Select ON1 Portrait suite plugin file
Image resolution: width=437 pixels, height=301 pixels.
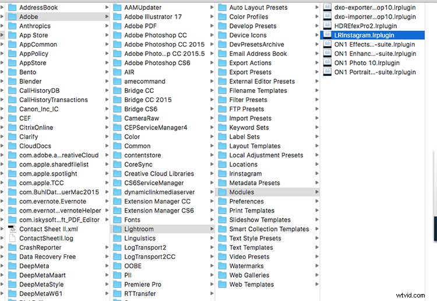point(375,72)
